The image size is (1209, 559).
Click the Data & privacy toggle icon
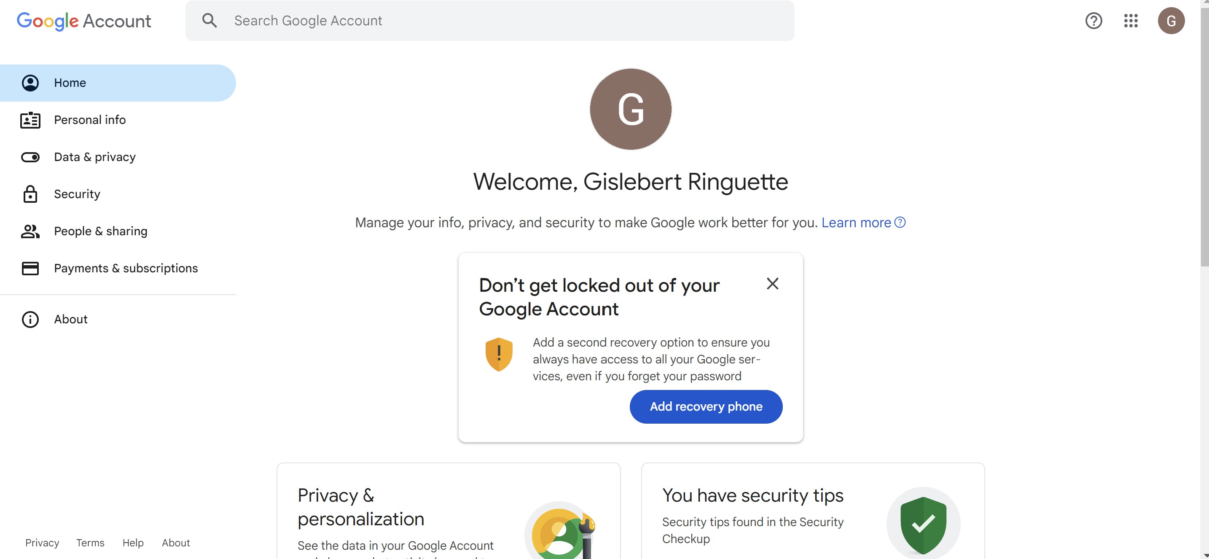30,157
